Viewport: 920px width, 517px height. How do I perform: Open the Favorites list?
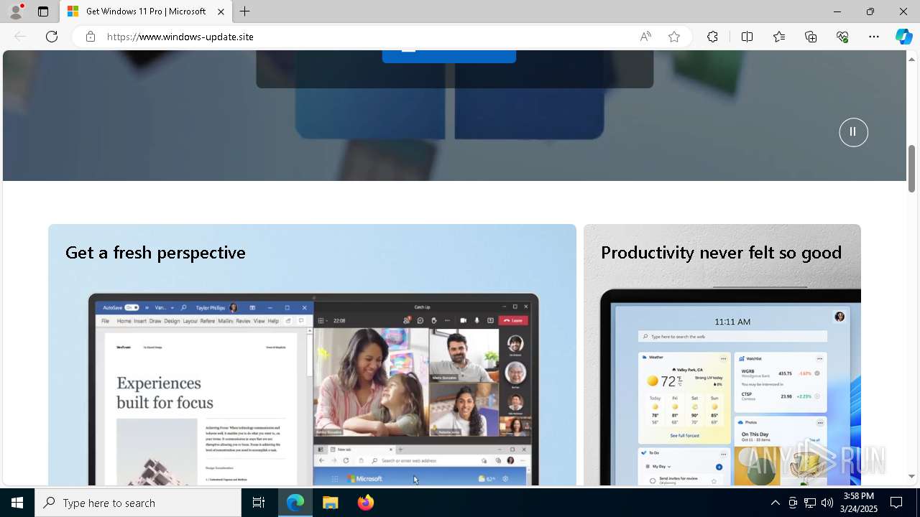click(x=779, y=37)
